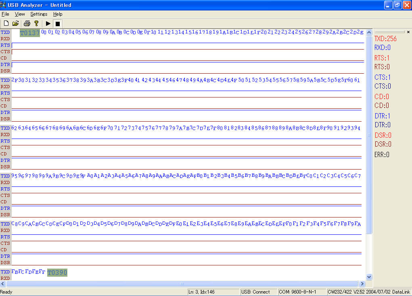Click the RXD:0 counter in side panel
Image resolution: width=412 pixels, height=296 pixels.
382,48
